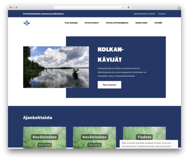Follow the Ajankohtaiset uutiset link
Image resolution: width=189 pixels, height=160 pixels.
144,14
